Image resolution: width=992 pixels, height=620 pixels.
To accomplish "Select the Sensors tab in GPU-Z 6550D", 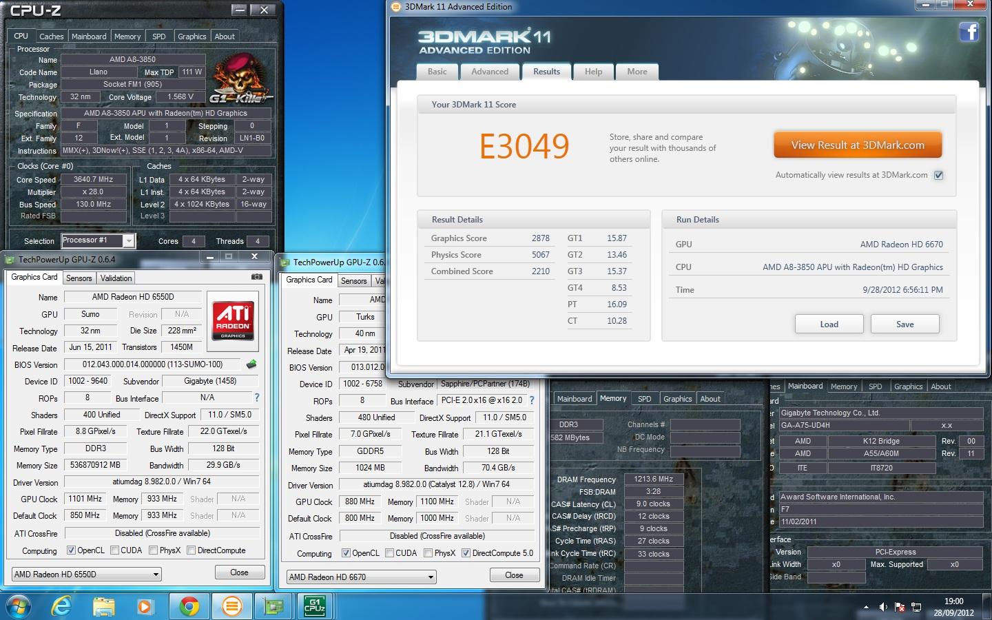I will click(x=79, y=278).
